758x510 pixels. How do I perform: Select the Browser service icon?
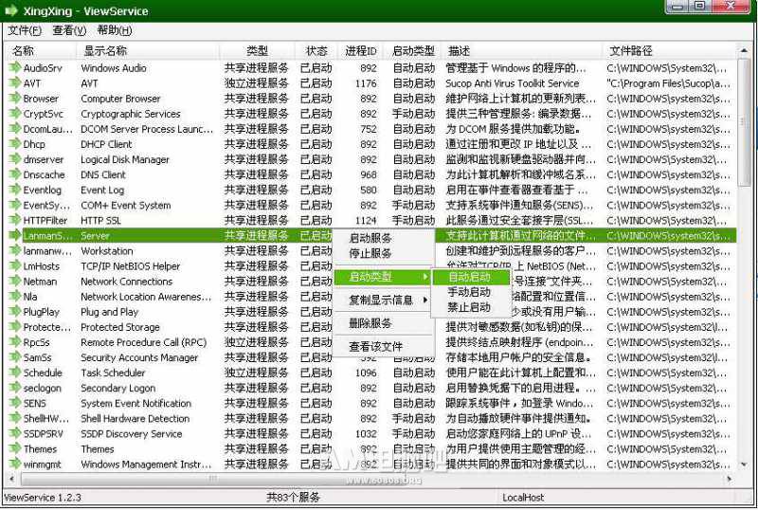(x=15, y=99)
